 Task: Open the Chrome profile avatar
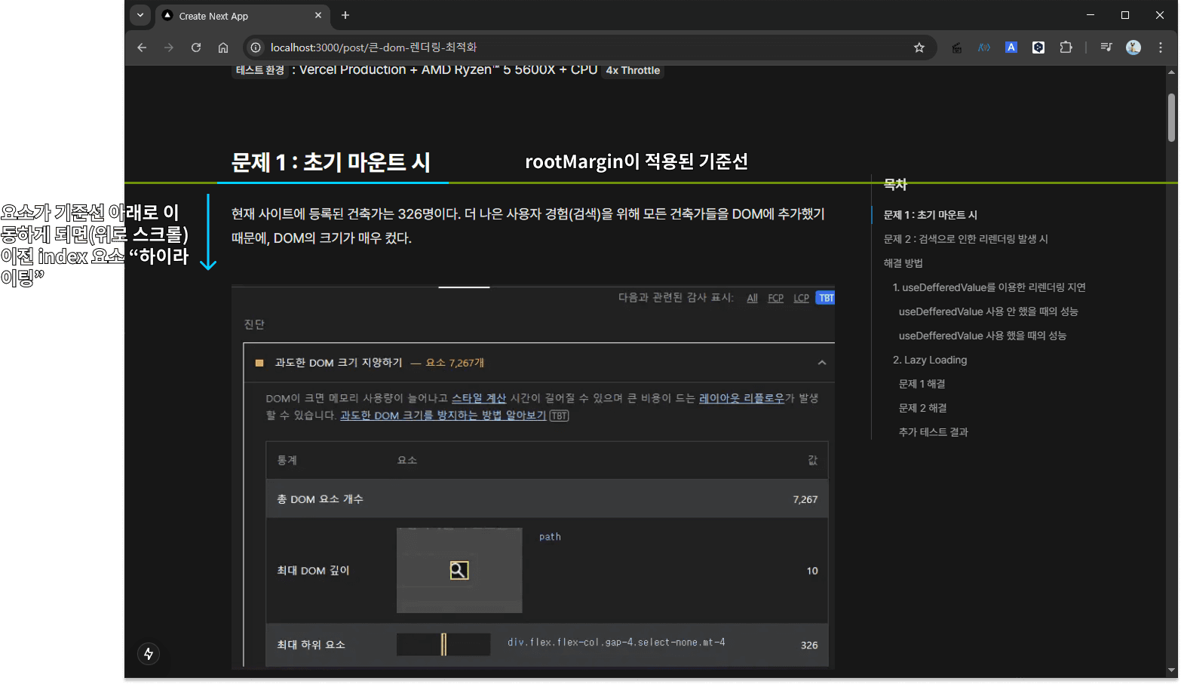(x=1133, y=48)
